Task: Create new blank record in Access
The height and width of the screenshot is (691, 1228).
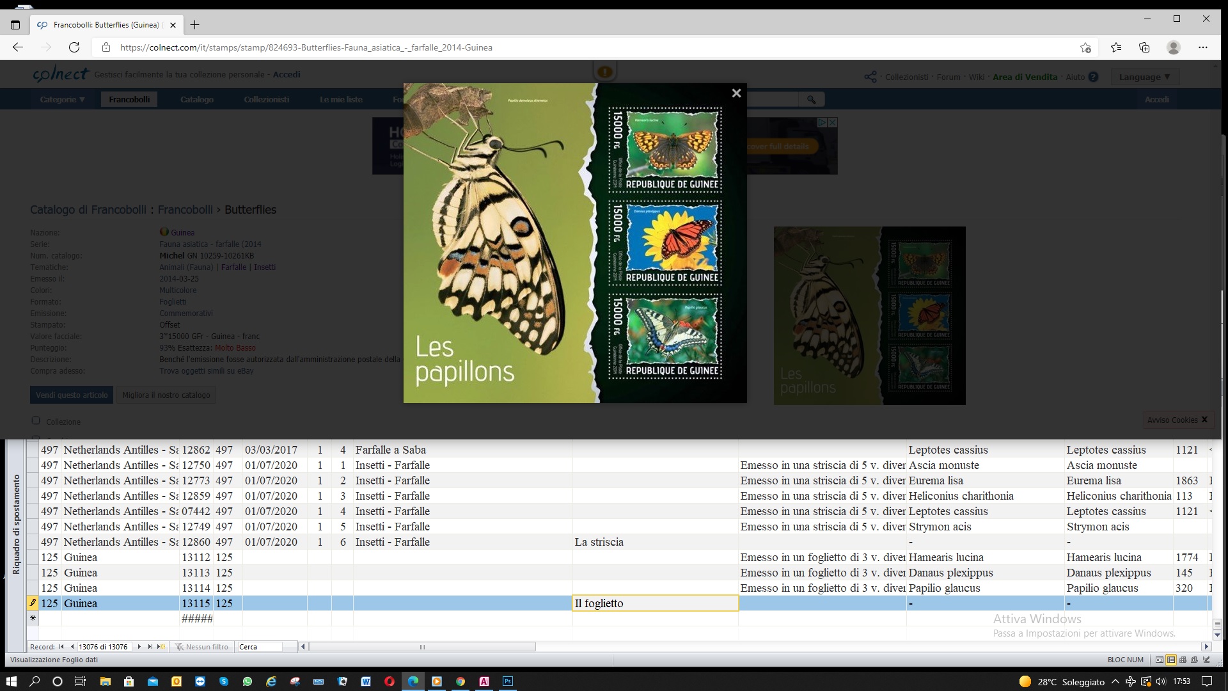Action: coord(161,647)
